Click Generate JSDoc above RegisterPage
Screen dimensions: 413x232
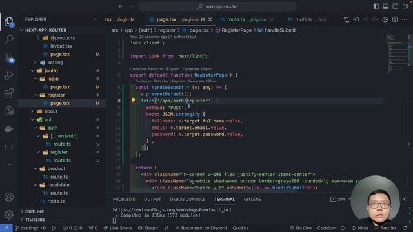pyautogui.click(x=197, y=69)
